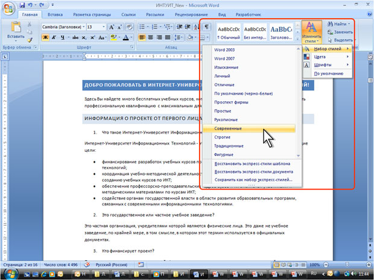The width and height of the screenshot is (374, 280).
Task: Click the zoom out minus button
Action: (326, 265)
